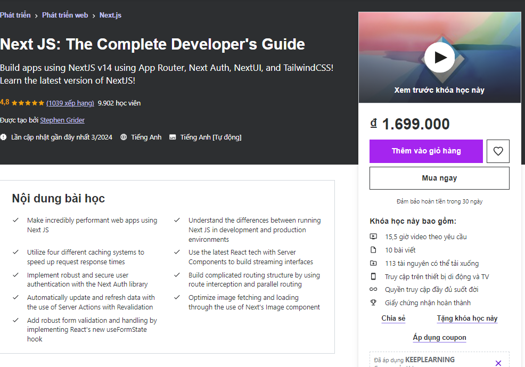Click the downloadable resources icon
The width and height of the screenshot is (525, 367).
tap(373, 263)
